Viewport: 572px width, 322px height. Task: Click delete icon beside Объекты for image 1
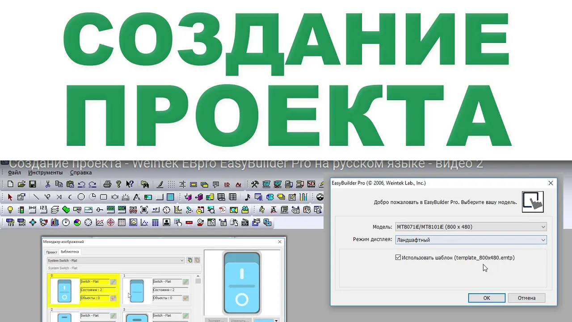coord(185,298)
